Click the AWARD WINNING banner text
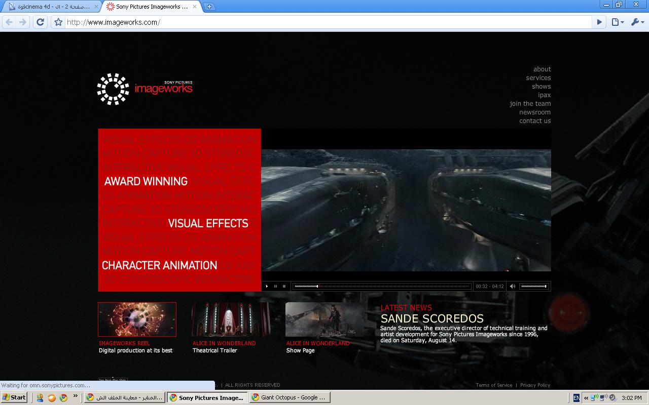This screenshot has height=405, width=649. tap(146, 181)
